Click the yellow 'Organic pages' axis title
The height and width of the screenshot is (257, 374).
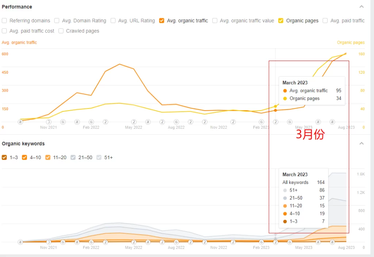[351, 42]
